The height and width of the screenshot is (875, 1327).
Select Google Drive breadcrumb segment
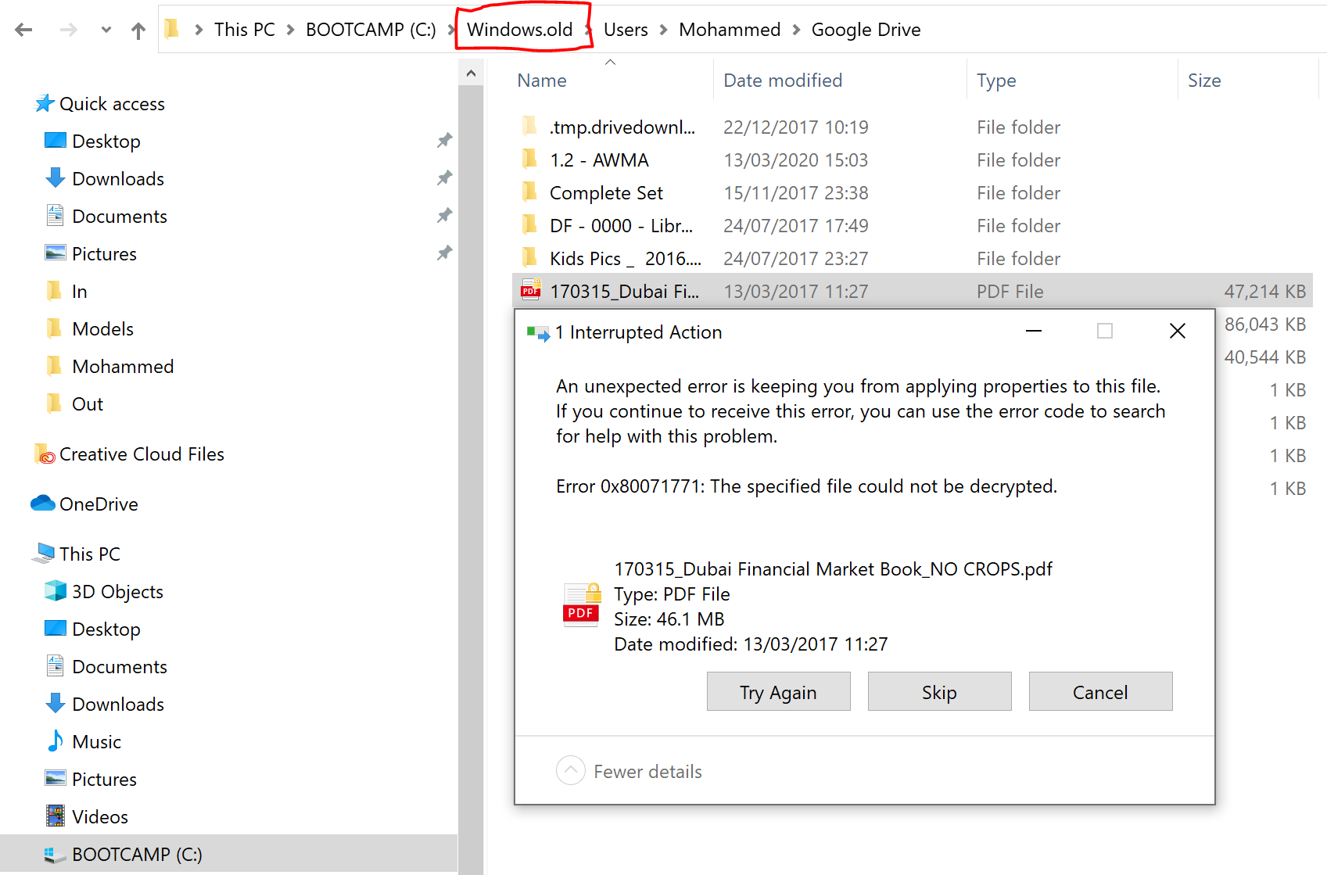(866, 30)
